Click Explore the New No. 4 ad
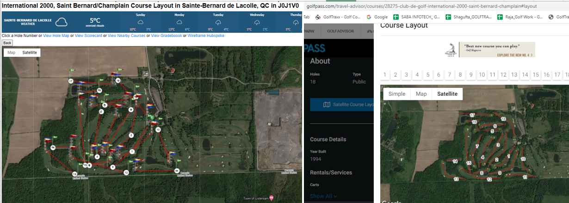Screen dimensions: 569x203 pos(515,55)
